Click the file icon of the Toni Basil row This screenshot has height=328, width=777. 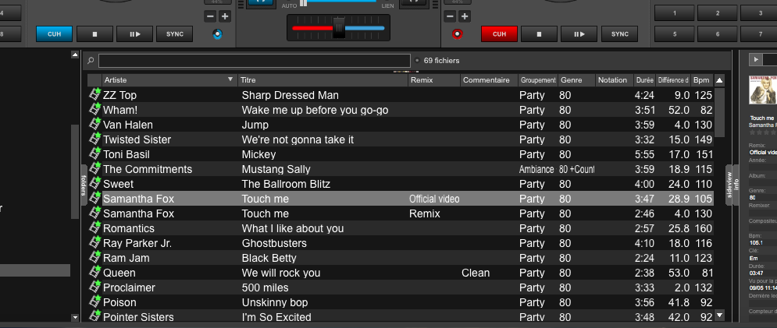coord(94,153)
